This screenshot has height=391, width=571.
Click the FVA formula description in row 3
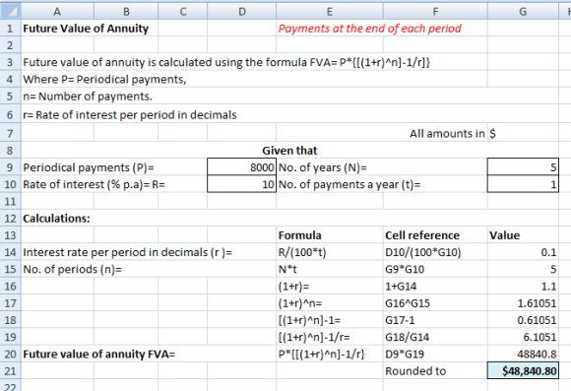226,62
